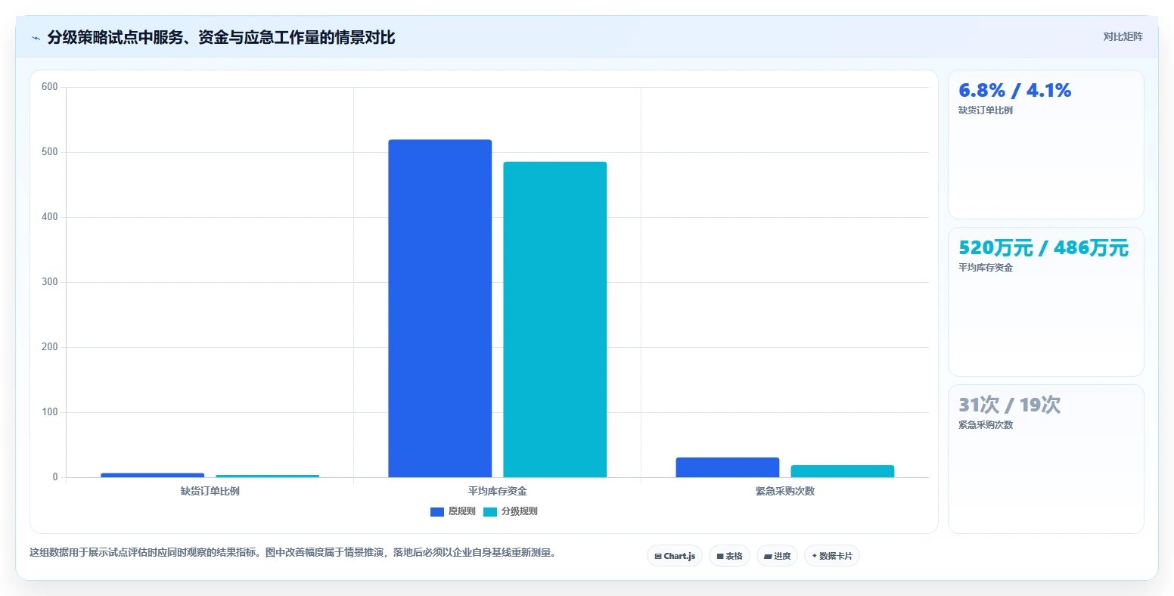This screenshot has width=1174, height=596.
Task: Click the footnote beginning 这组数据用于展示
Action: 294,553
